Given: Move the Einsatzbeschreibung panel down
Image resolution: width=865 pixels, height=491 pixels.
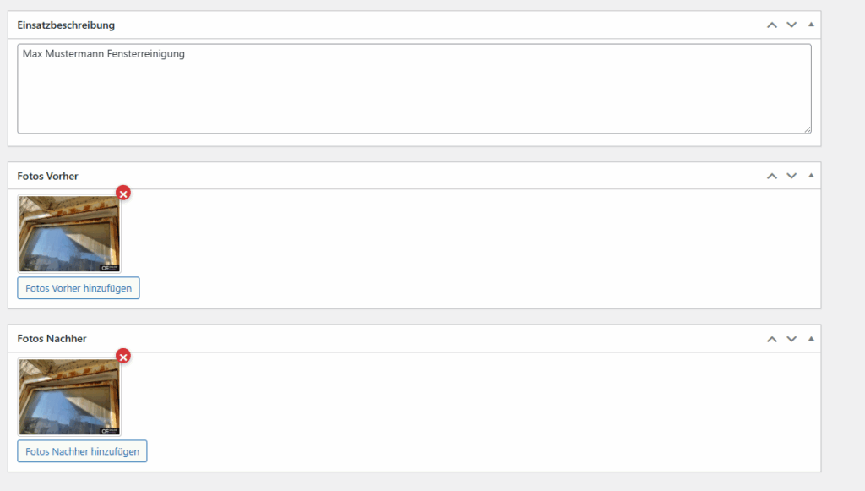Looking at the screenshot, I should tap(792, 25).
